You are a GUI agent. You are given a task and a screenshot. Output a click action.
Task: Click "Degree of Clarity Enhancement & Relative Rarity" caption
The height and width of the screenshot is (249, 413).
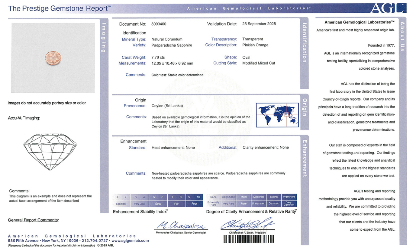pos(251,212)
